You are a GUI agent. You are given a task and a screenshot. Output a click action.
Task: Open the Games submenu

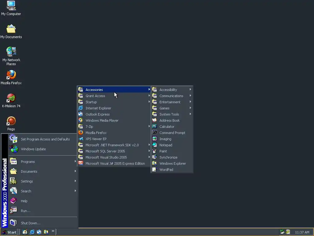tap(172, 108)
